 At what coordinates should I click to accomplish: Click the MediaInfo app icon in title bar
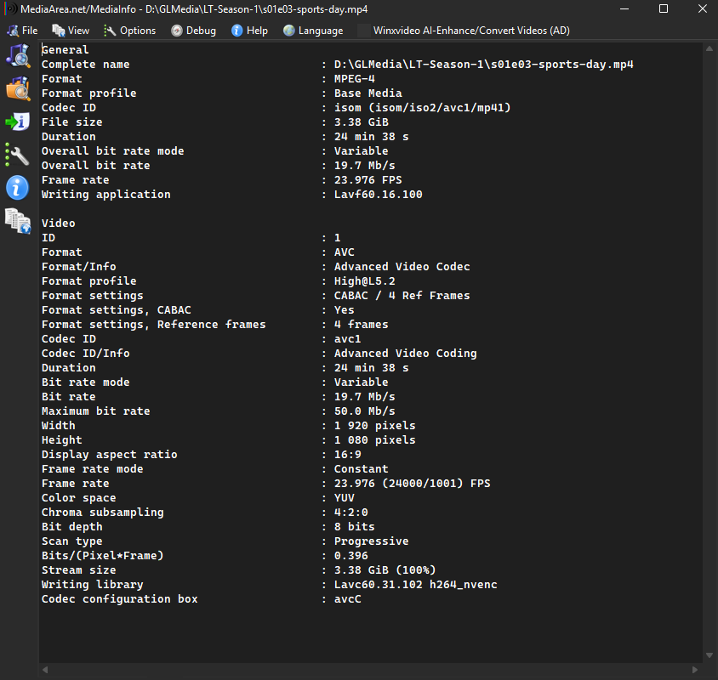10,9
